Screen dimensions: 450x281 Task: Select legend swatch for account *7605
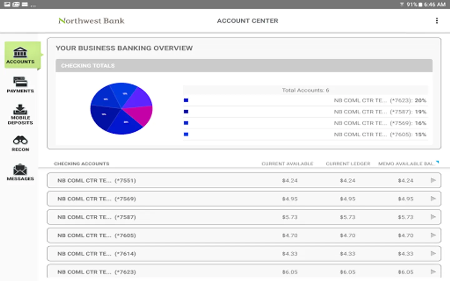186,134
